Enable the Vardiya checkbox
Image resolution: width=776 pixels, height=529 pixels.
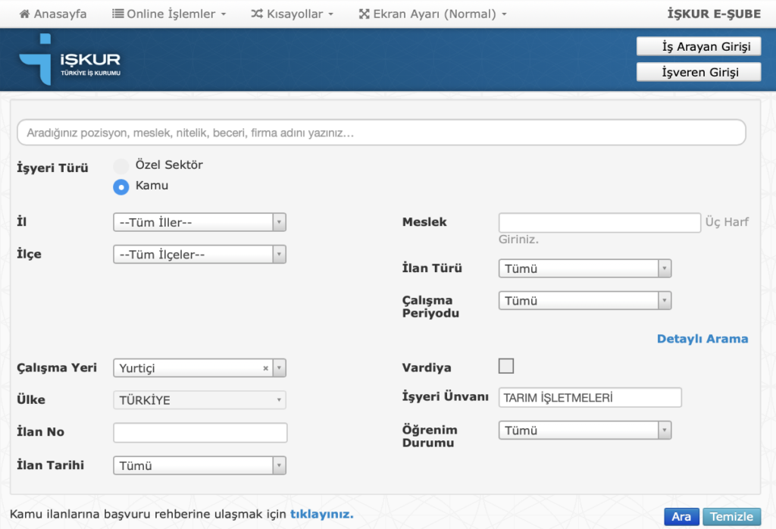(x=505, y=367)
